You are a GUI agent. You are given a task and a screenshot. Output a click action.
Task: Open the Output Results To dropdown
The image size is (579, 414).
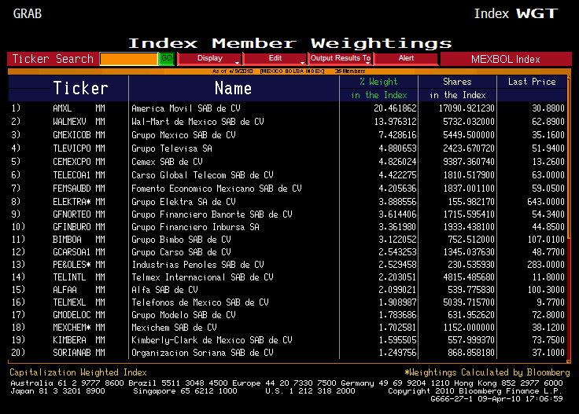(x=339, y=59)
